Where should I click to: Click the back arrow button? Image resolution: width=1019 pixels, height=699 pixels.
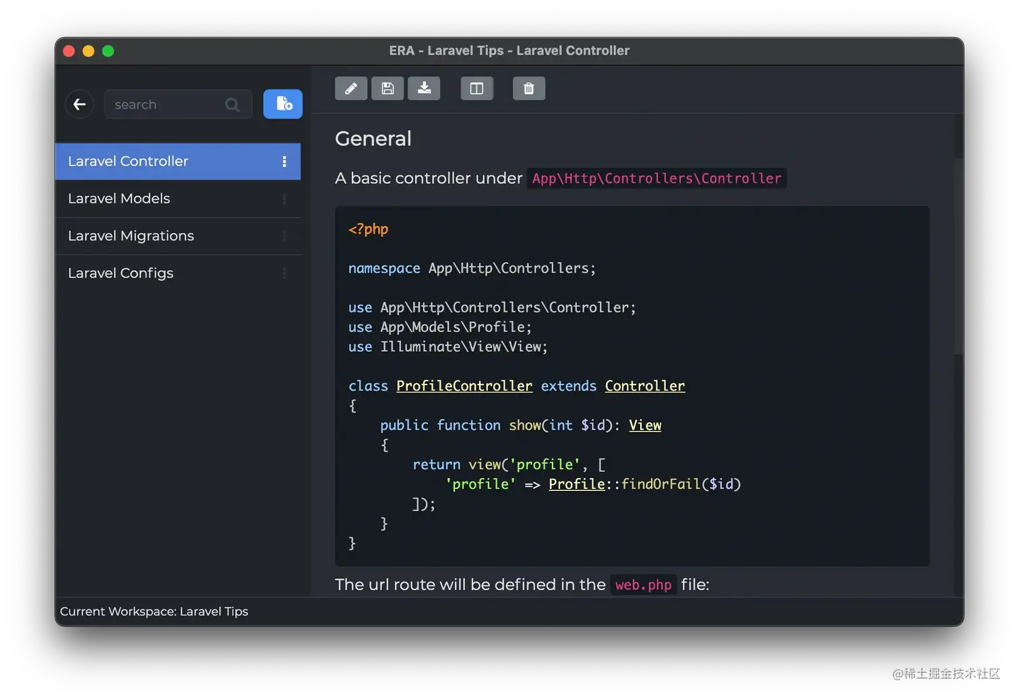80,104
